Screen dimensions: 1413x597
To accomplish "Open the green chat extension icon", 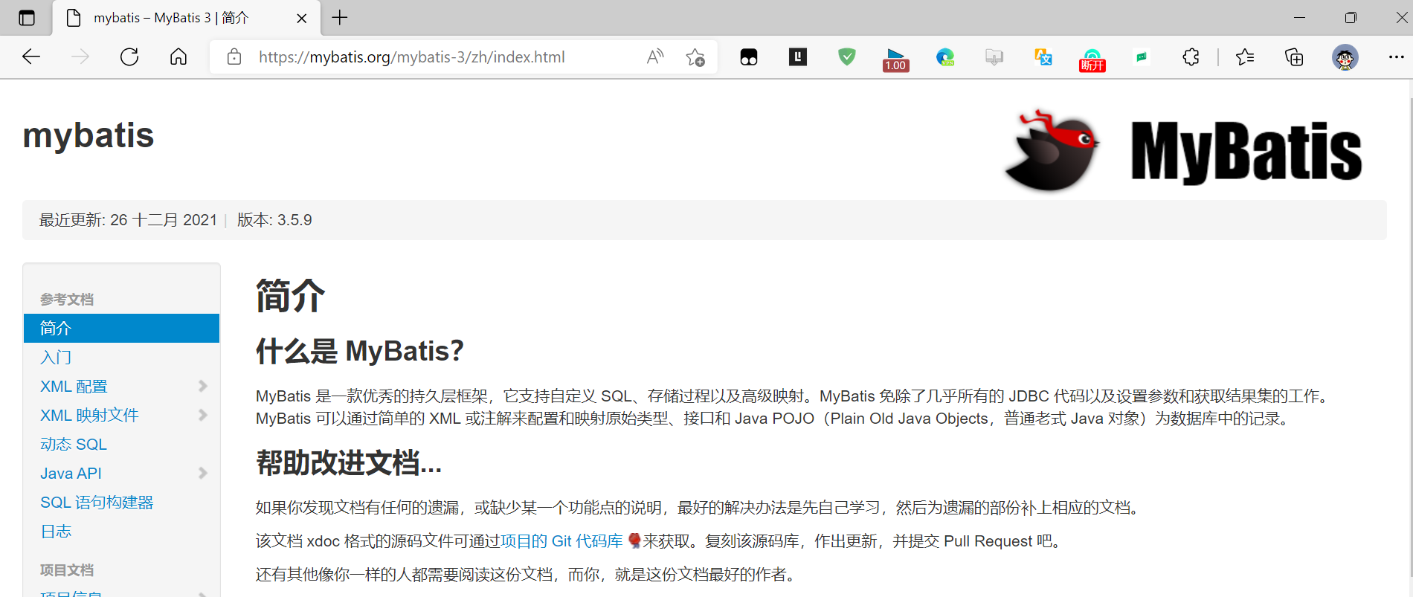I will point(1142,57).
